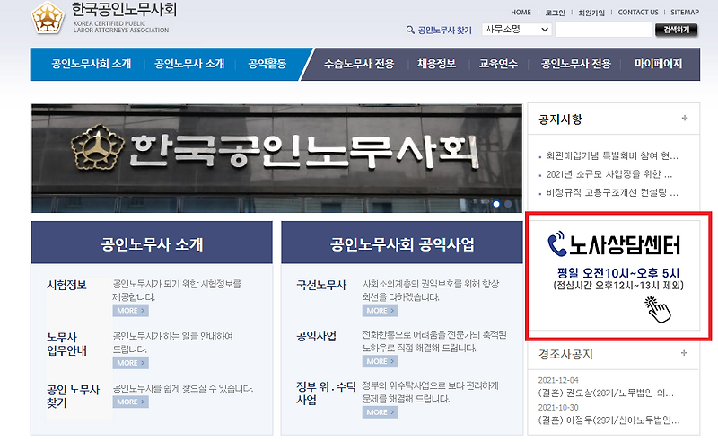Open the CONTACT US link
The image size is (718, 442).
click(x=638, y=13)
